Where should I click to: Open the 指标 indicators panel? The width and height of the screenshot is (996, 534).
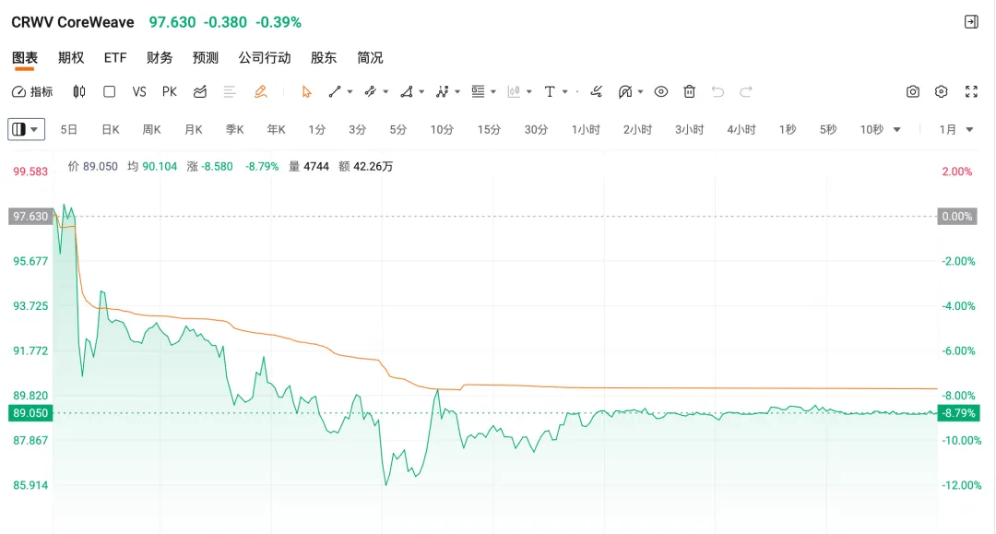pos(32,92)
